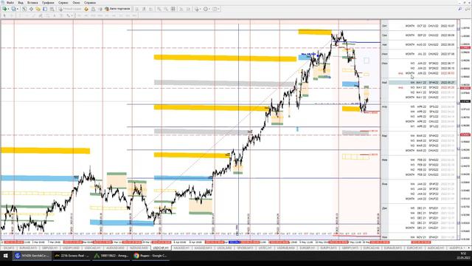Switch chart to line chart icon
Screen dimensions: 472x266
coord(150,9)
